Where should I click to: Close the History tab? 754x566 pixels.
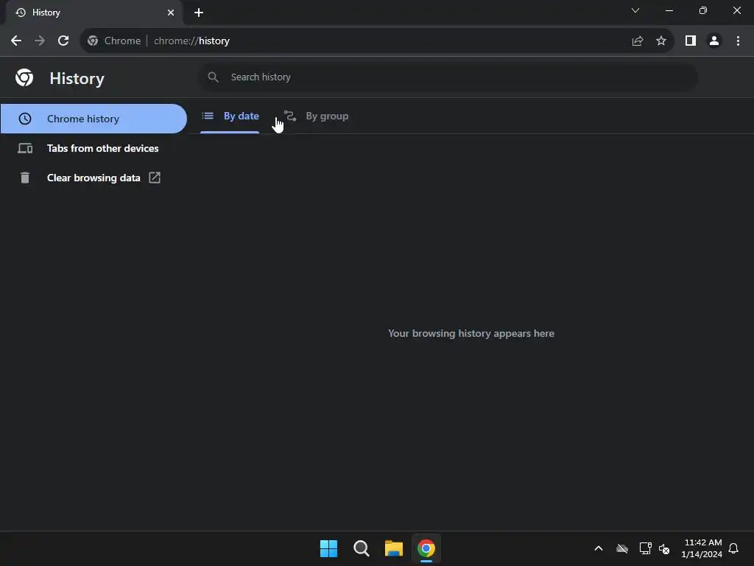click(x=171, y=13)
